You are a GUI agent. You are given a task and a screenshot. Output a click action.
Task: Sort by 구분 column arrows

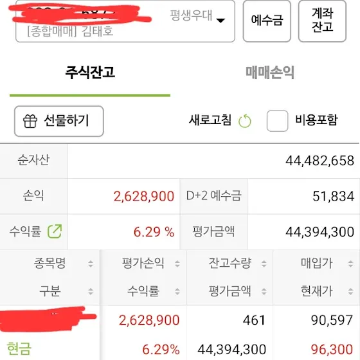tap(91, 292)
